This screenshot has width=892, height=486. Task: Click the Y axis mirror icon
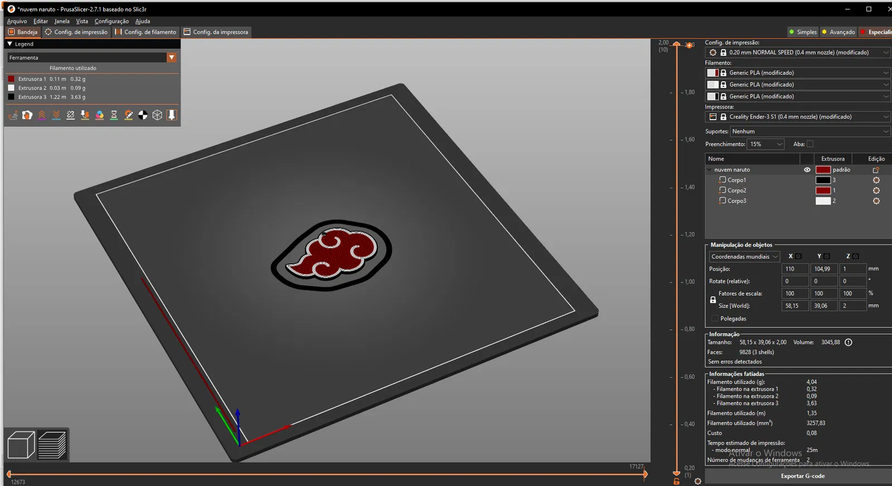(x=827, y=256)
